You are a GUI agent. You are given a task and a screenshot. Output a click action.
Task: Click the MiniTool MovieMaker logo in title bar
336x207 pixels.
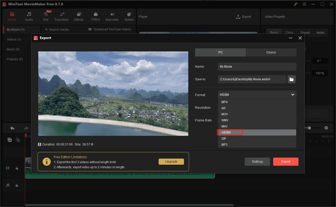click(x=4, y=4)
